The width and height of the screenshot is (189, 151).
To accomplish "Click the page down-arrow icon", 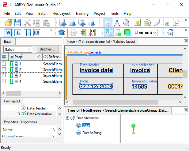I will click(72, 23).
